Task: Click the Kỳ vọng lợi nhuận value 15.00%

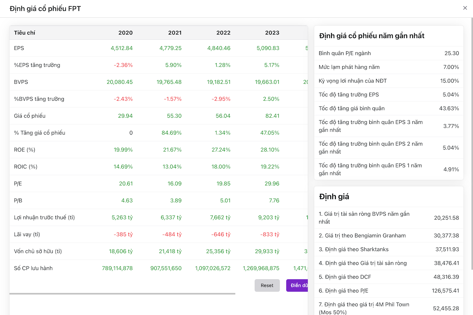Action: click(449, 81)
